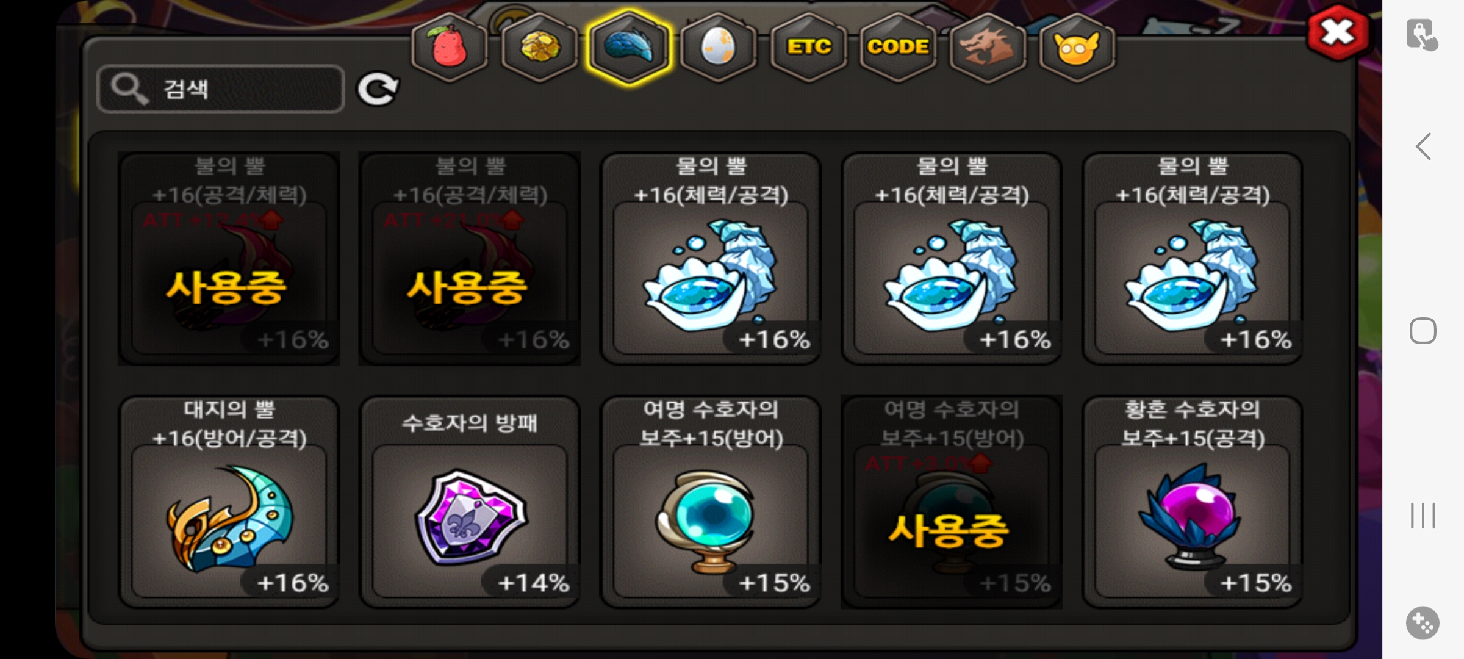
Task: Select the available 여명 수호자의 보주 orb
Action: (x=711, y=502)
